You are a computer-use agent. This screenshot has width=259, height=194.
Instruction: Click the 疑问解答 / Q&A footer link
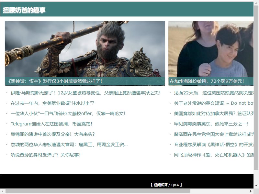click(166, 185)
